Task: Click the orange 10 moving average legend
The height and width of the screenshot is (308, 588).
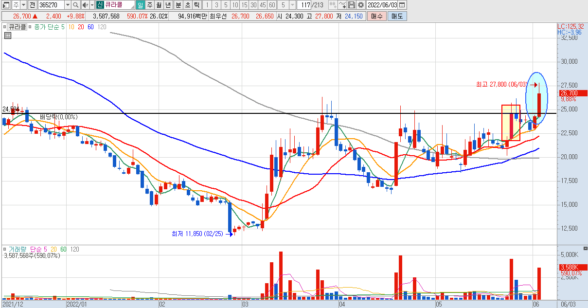Action: [71, 27]
